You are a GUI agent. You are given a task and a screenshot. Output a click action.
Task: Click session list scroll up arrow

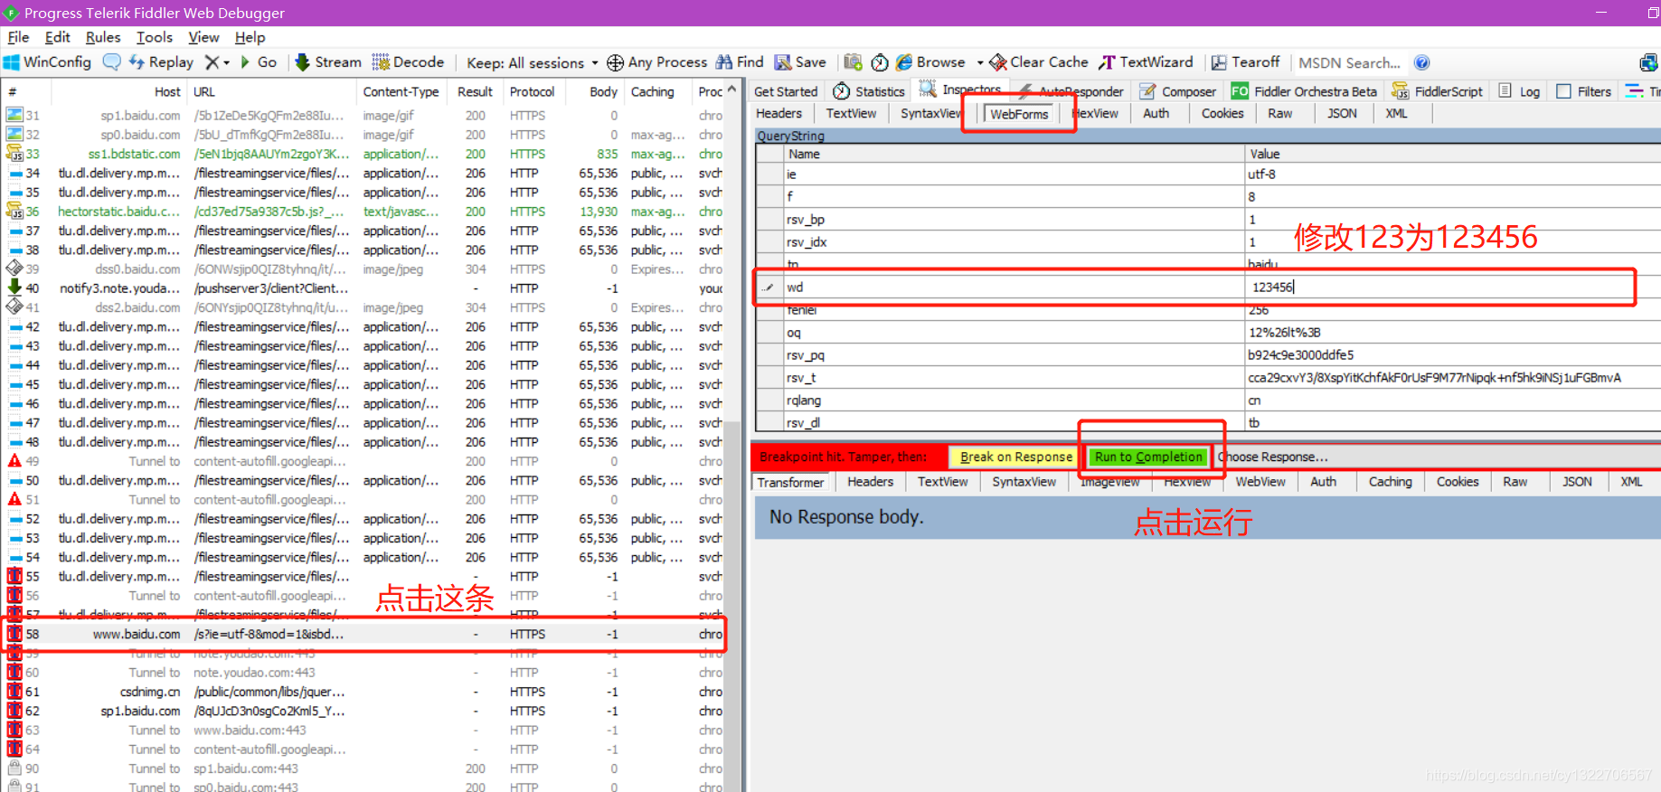732,90
